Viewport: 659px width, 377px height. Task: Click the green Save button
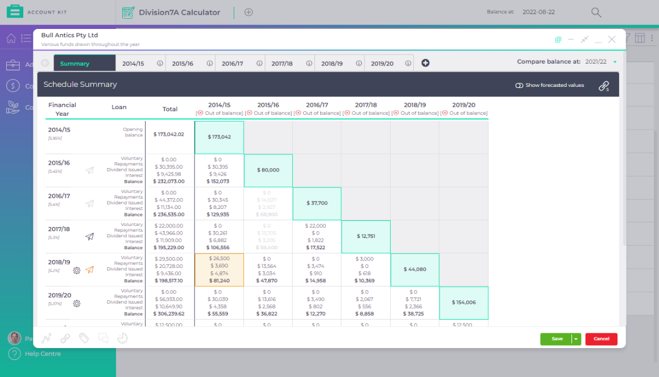click(556, 338)
